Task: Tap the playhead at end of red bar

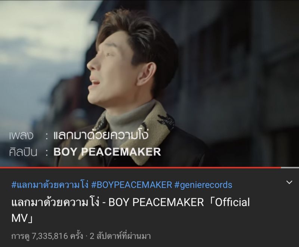Action: (281, 168)
